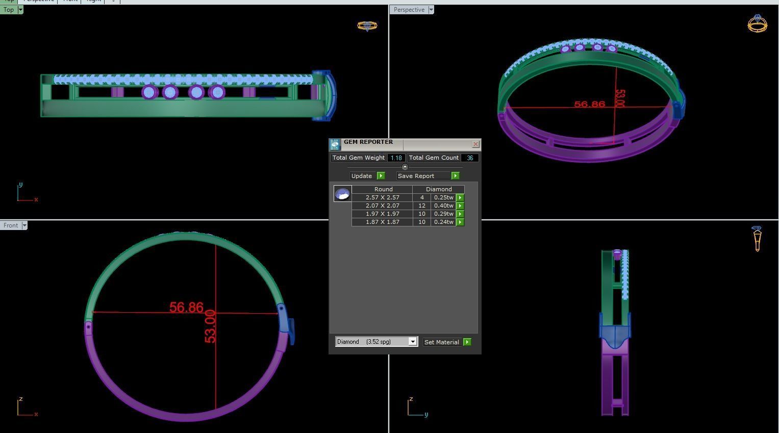Click the 0.29tw weight cell
The width and height of the screenshot is (779, 433).
pos(443,214)
